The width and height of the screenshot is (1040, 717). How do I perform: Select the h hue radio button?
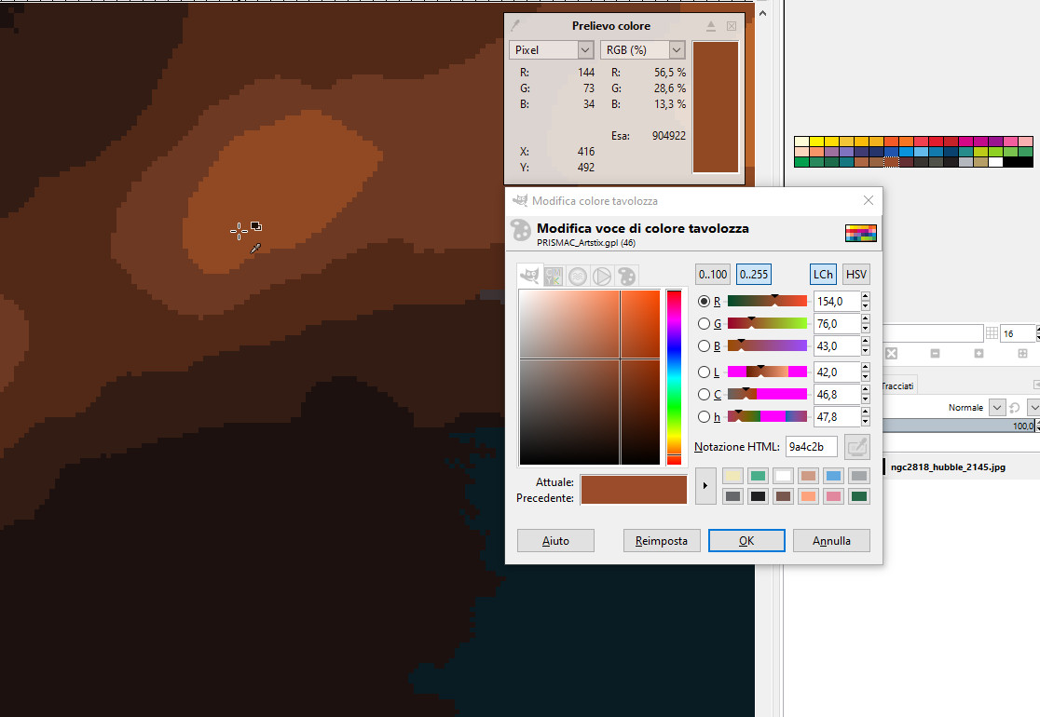(x=704, y=417)
